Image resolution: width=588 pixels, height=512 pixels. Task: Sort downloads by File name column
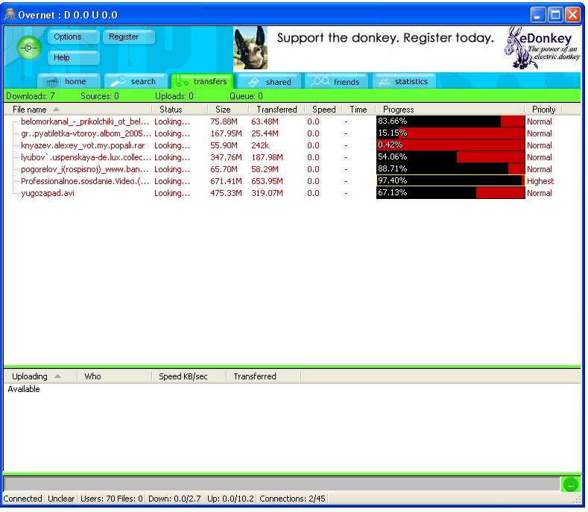point(78,110)
